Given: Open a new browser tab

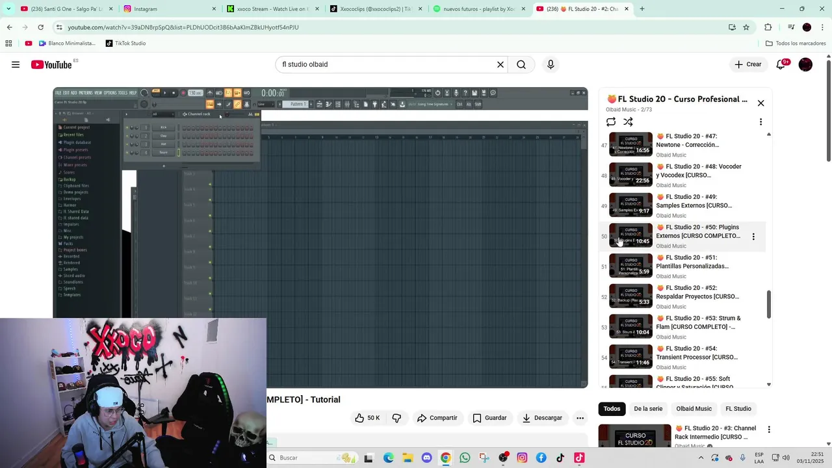Looking at the screenshot, I should point(642,9).
